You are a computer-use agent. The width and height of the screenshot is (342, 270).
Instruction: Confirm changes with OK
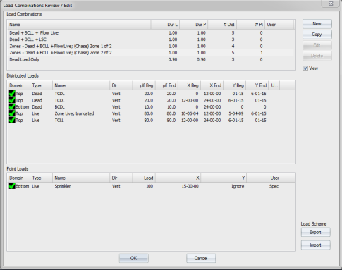pyautogui.click(x=133, y=258)
